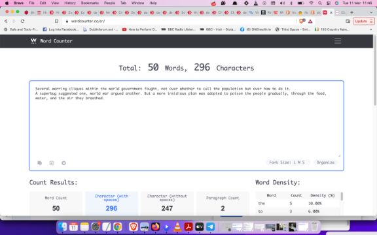Open the Safe and Toxic-Fr bookmark
Image resolution: width=377 pixels, height=235 pixels.
coord(21,29)
